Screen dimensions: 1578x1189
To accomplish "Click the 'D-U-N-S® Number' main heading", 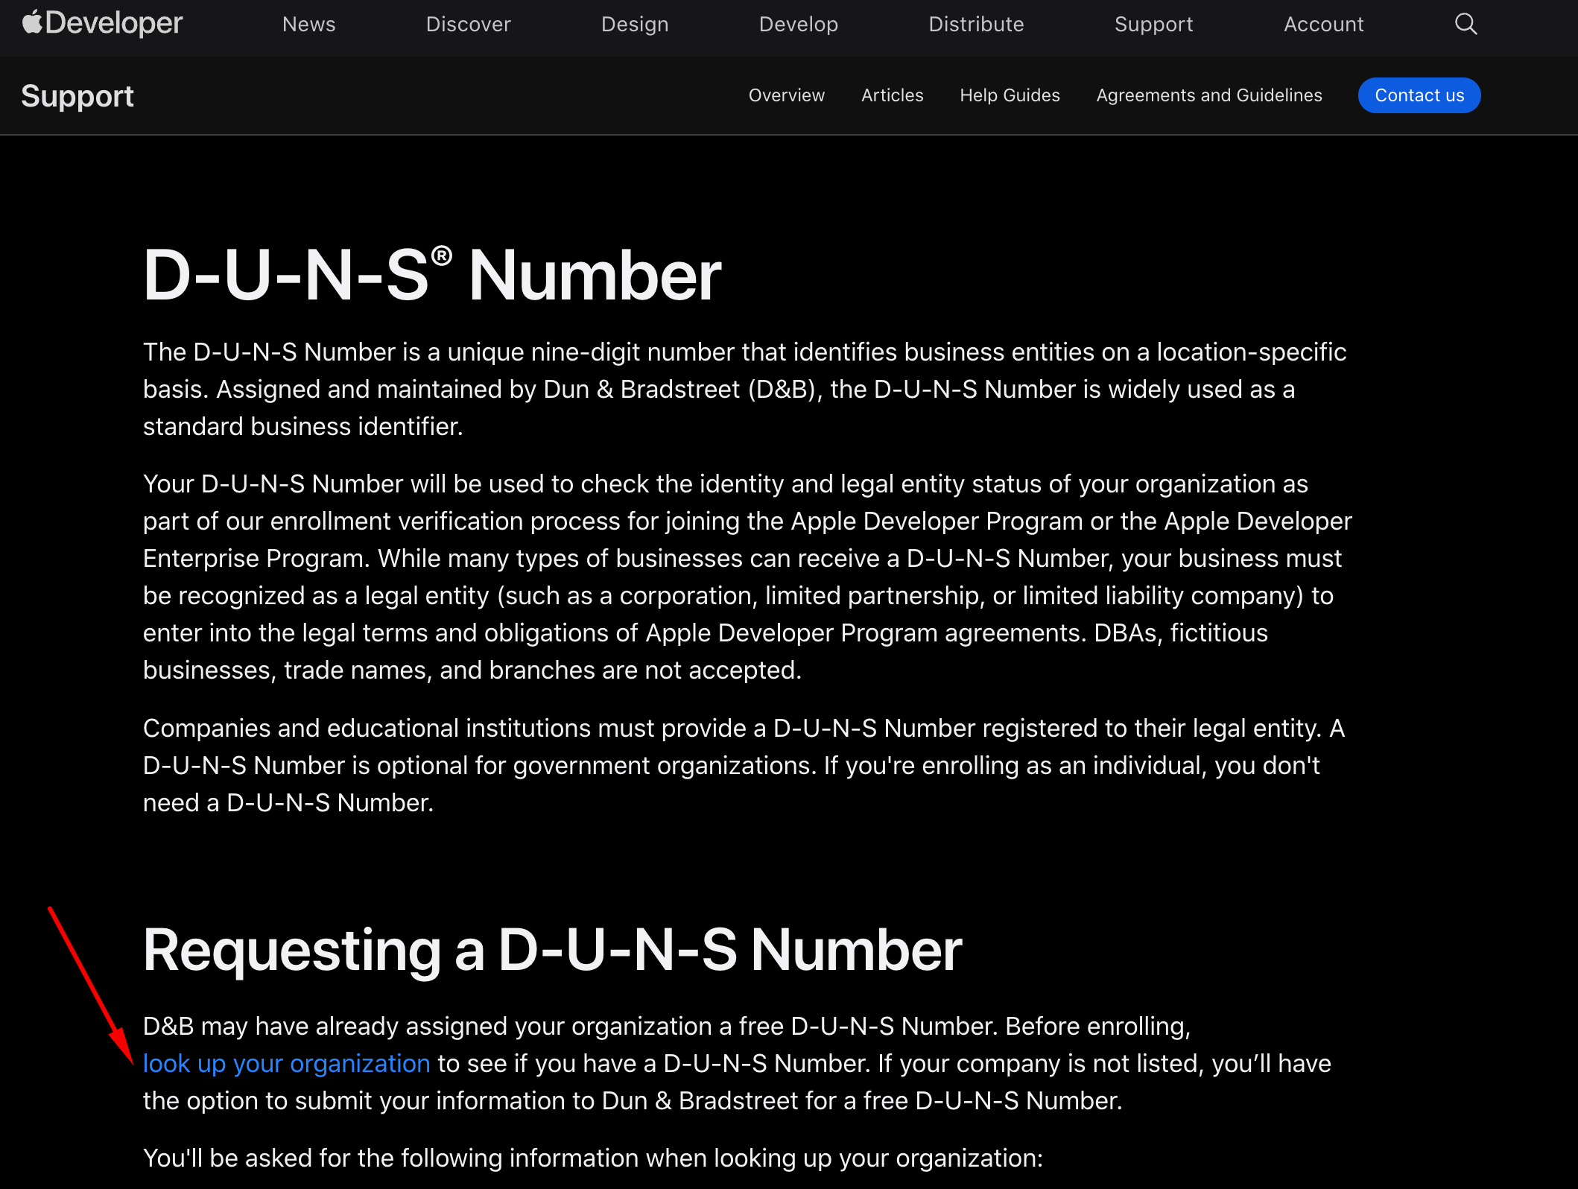I will (432, 275).
